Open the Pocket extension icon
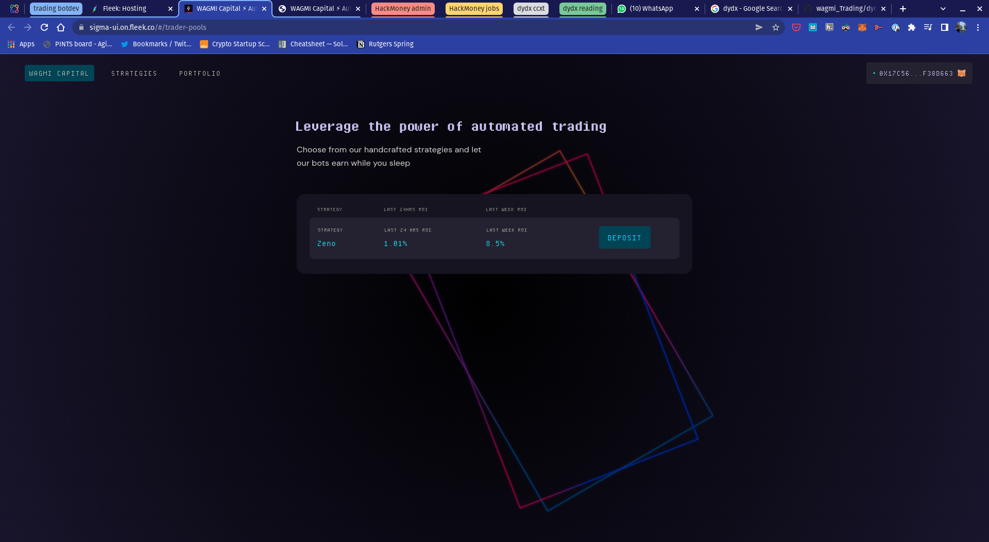989x542 pixels. pos(796,27)
